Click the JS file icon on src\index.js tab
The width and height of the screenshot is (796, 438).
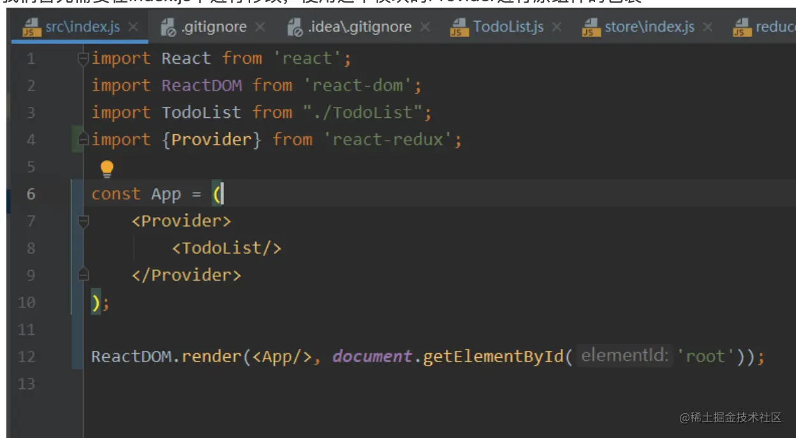pos(31,27)
